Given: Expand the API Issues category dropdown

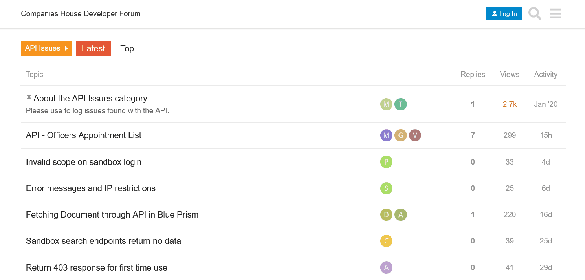Looking at the screenshot, I should click(46, 48).
